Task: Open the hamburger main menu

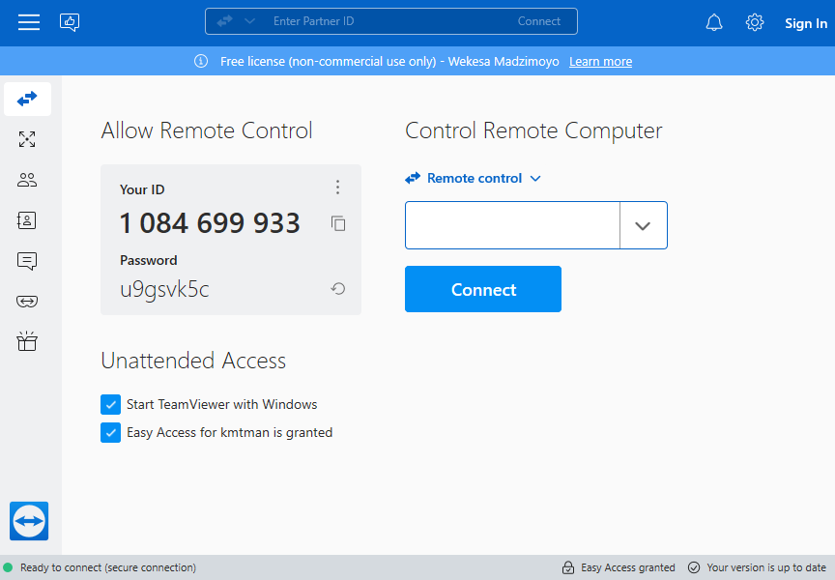Action: coord(29,22)
